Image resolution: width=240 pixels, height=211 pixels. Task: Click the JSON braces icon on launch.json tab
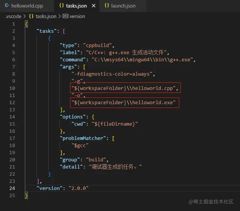pyautogui.click(x=107, y=6)
